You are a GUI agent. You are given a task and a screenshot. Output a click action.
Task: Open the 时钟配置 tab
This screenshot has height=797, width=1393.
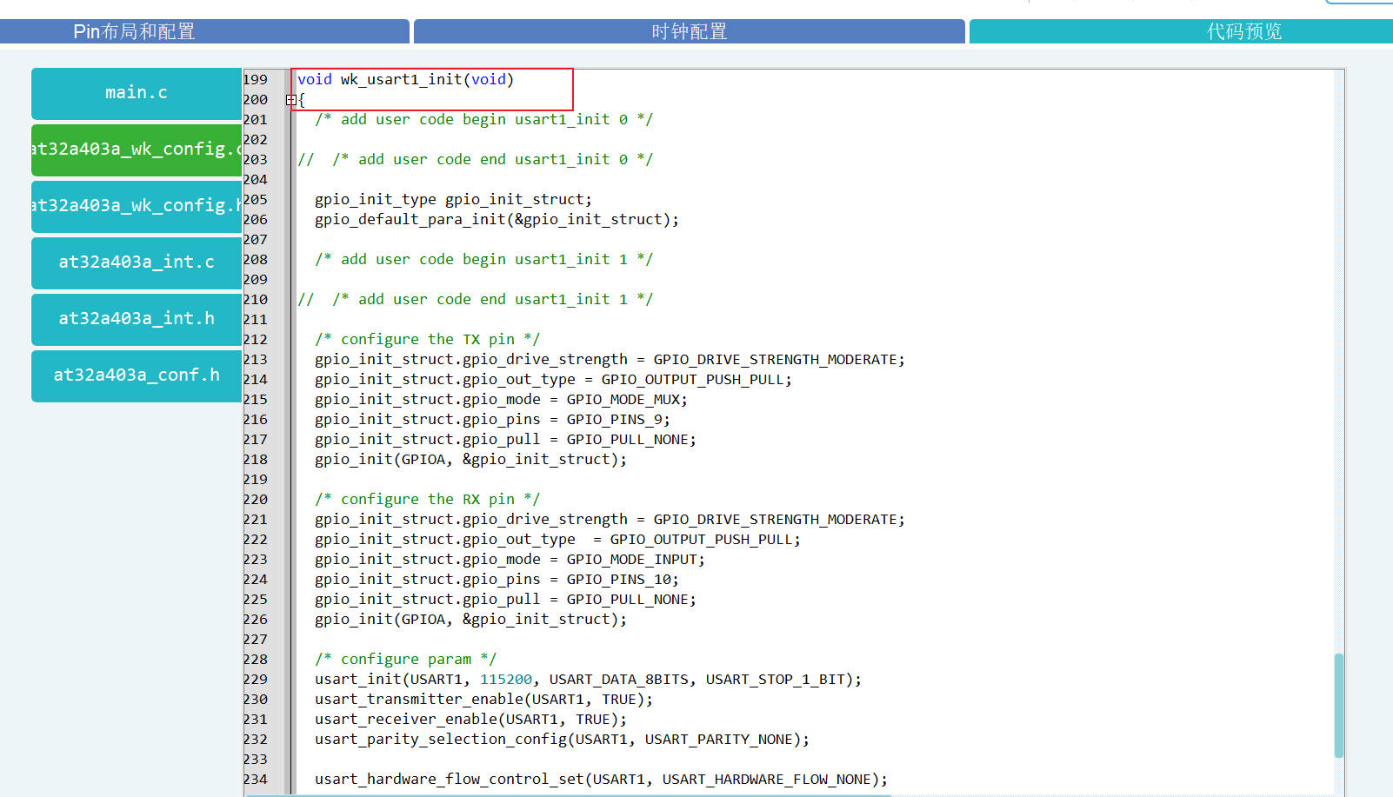pyautogui.click(x=690, y=31)
